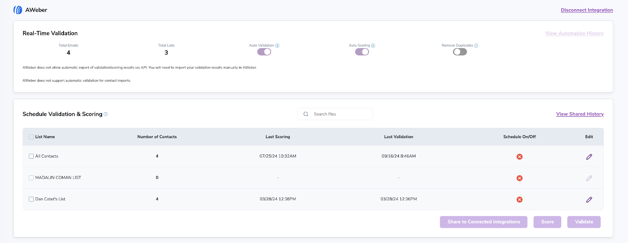Click pencil icon for MADALIN COMAN LIST
This screenshot has width=628, height=243.
589,178
